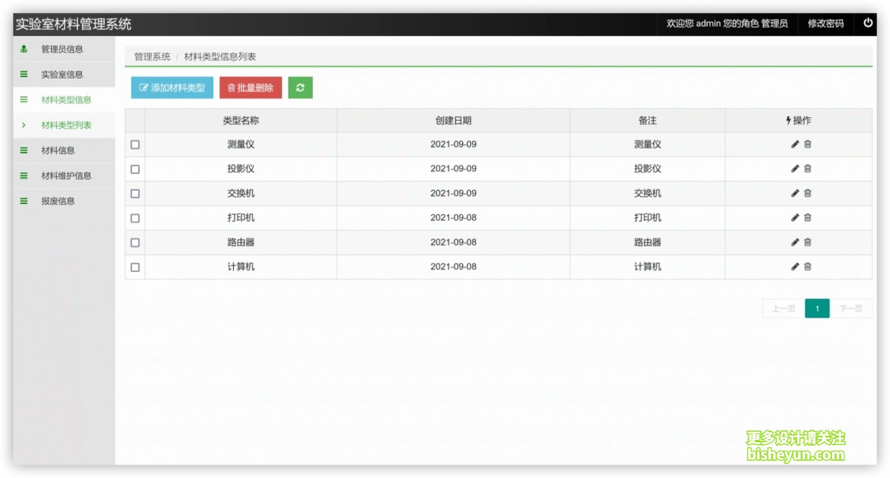Edit the 路由器 entry with pencil icon
Screen dimensions: 890x478
pyautogui.click(x=795, y=242)
